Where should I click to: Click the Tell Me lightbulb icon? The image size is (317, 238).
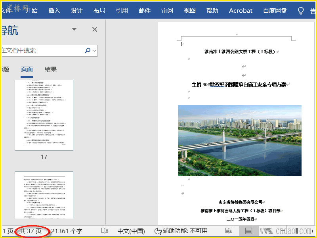301,11
